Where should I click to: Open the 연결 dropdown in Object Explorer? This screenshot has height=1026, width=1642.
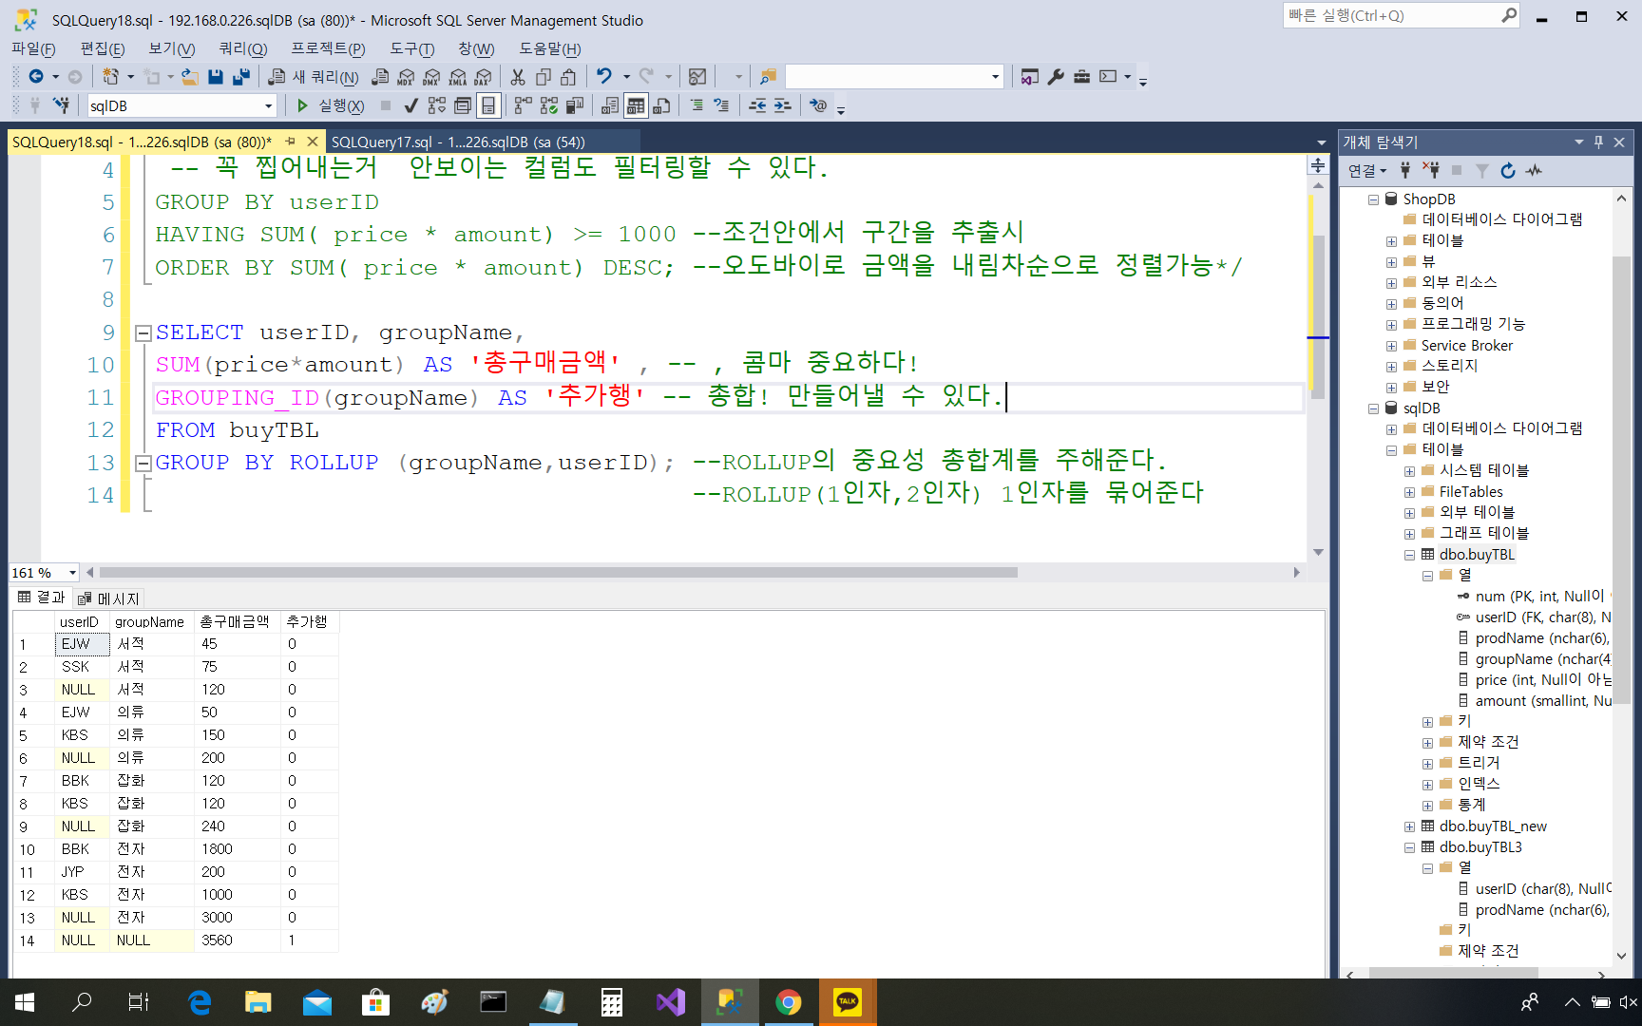1367,171
